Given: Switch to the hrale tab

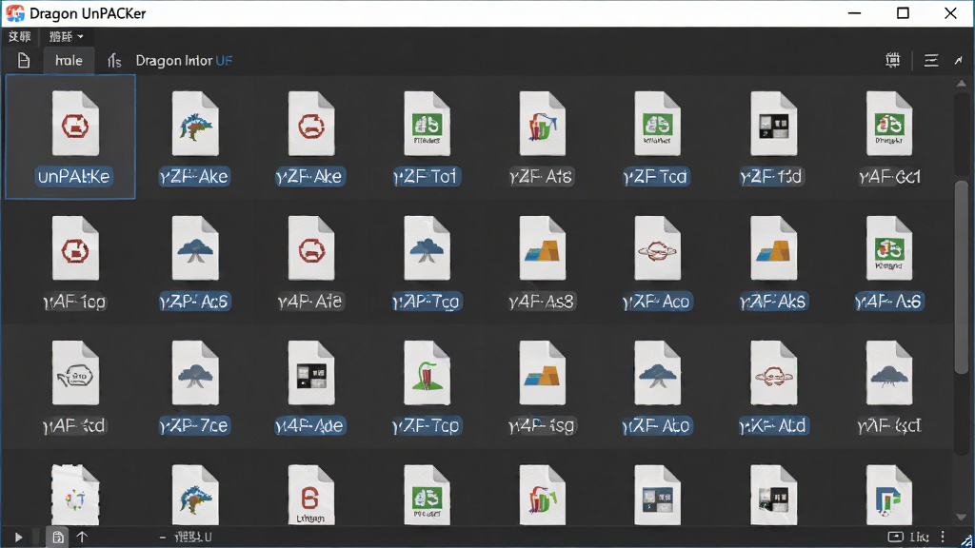Looking at the screenshot, I should pos(69,60).
